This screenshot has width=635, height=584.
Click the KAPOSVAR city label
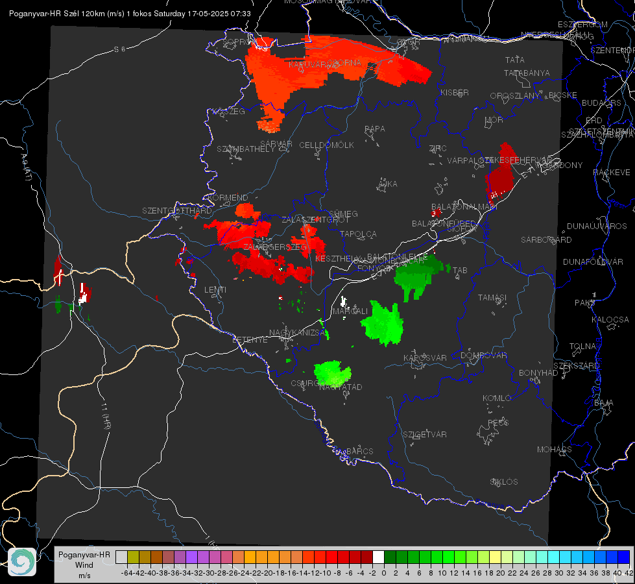click(x=425, y=358)
